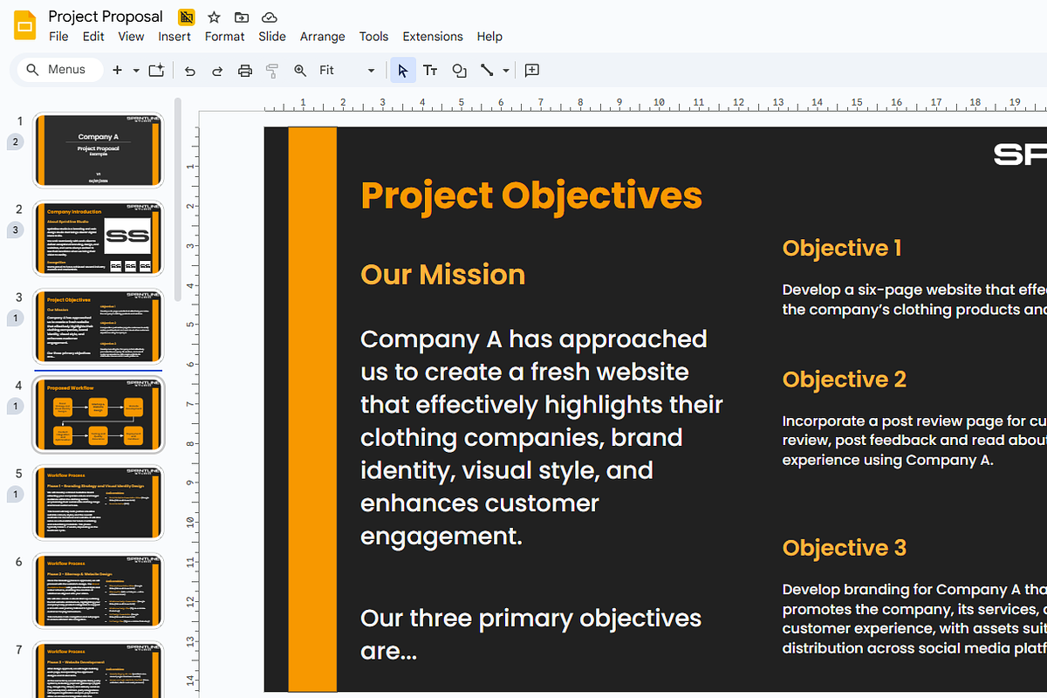1047x698 pixels.
Task: Expand the new slide layout dropdown arrow
Action: (136, 70)
